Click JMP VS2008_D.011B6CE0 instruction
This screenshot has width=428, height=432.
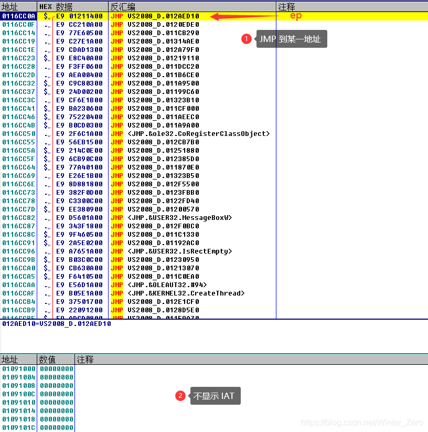tap(155, 75)
